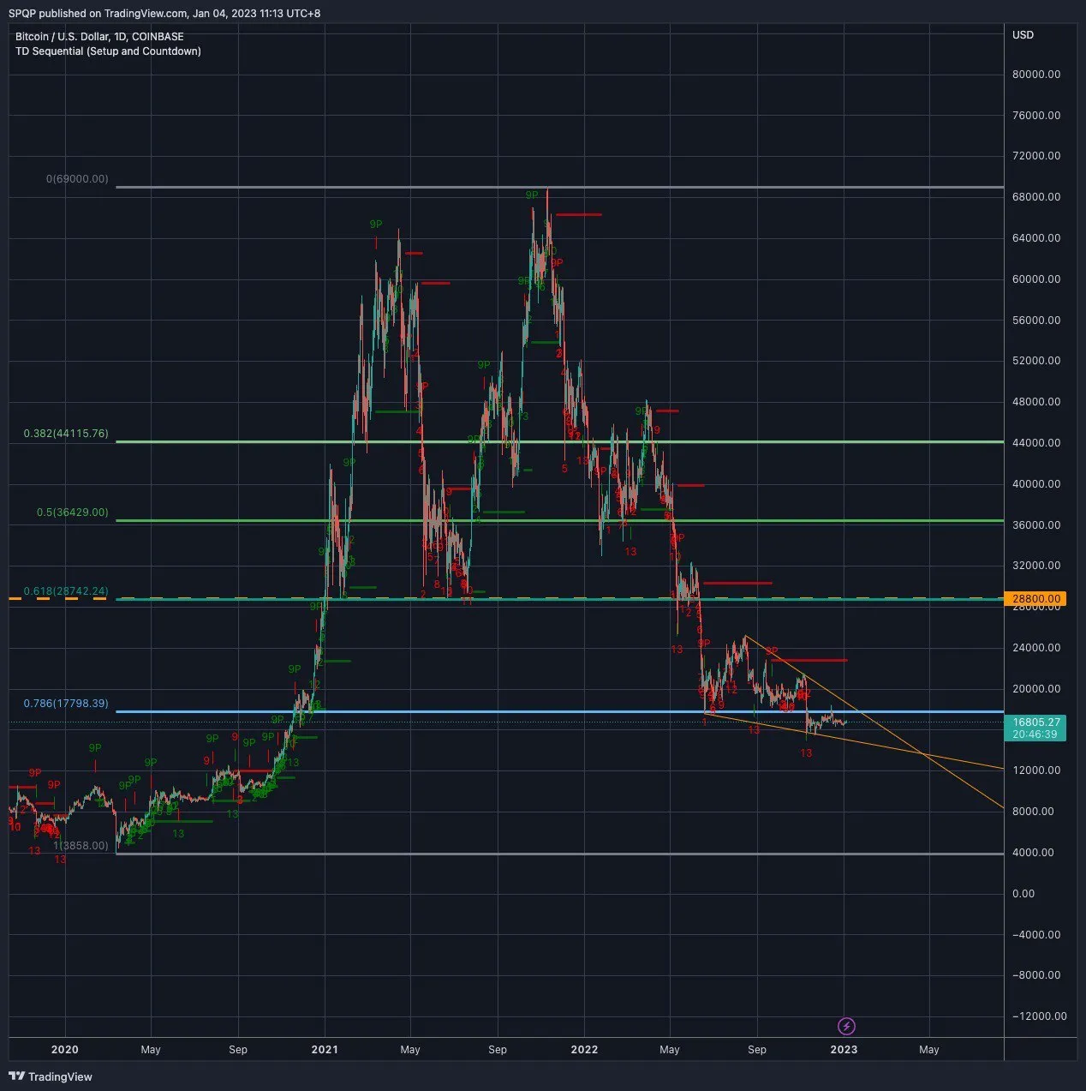Click the 9P setup marker at the 69000 peak
Viewport: 1086px width, 1091px height.
coord(531,195)
